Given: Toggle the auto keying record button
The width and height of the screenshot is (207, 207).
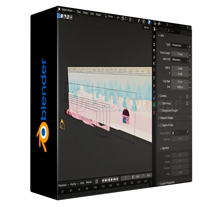Looking at the screenshot, I should click(97, 181).
